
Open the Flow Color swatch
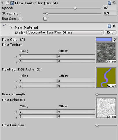[104, 40]
